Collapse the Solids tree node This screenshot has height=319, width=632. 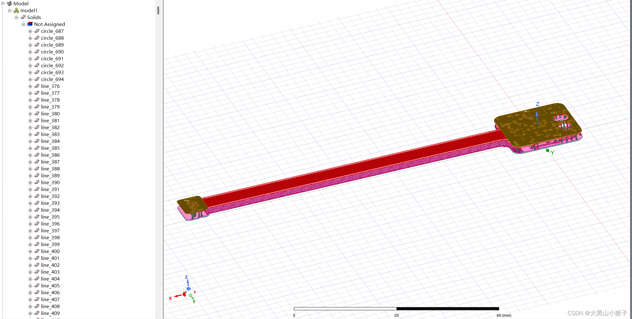[16, 17]
